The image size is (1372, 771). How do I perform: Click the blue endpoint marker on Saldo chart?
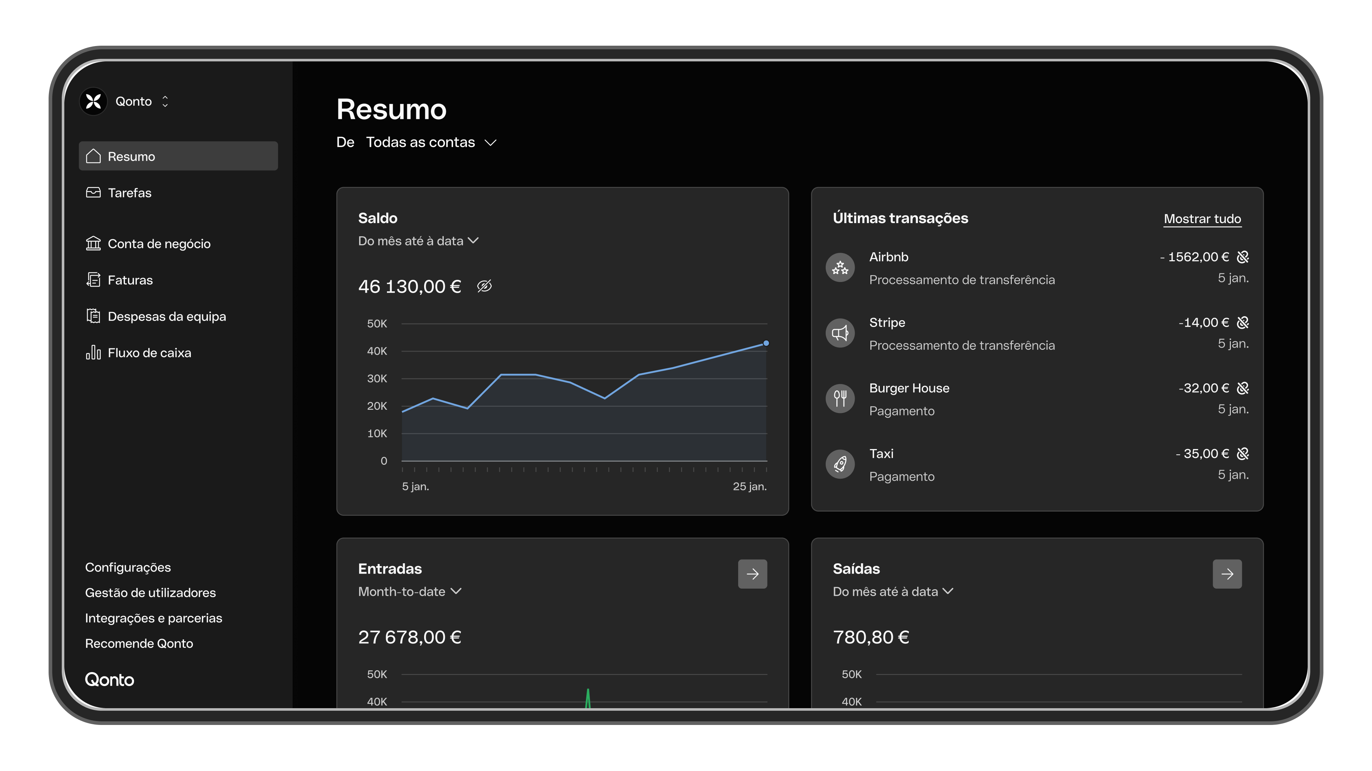(x=766, y=343)
